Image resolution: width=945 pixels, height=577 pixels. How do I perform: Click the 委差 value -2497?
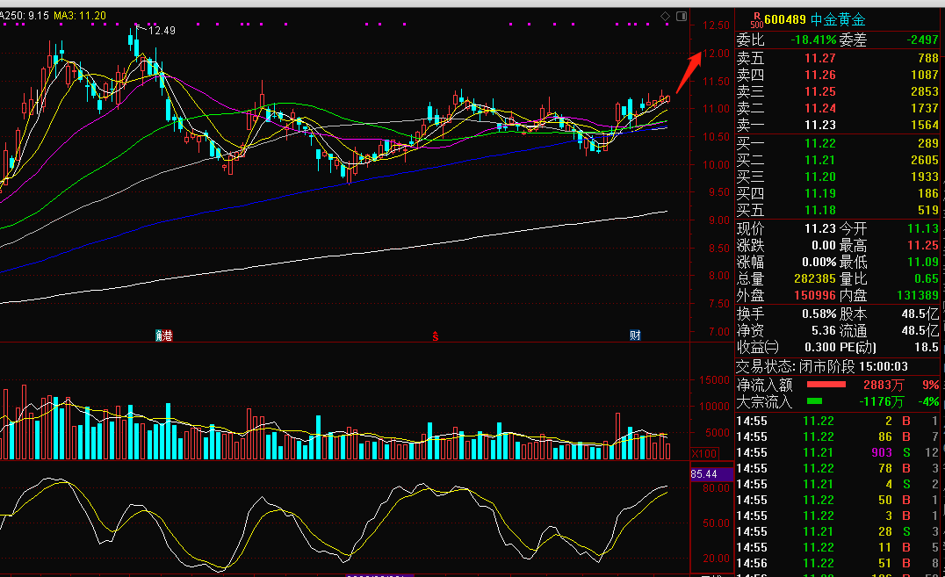923,40
